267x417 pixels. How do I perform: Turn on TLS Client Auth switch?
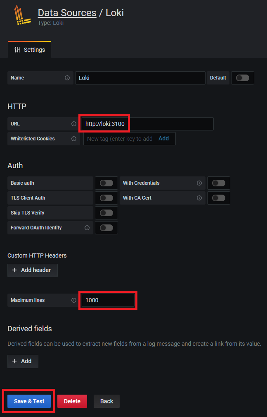(106, 198)
